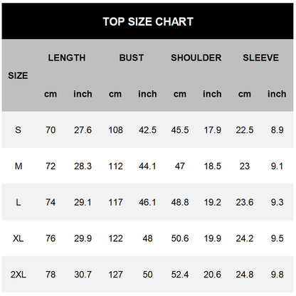The image size is (296, 296).
Task: Select the M size row label
Action: point(18,166)
